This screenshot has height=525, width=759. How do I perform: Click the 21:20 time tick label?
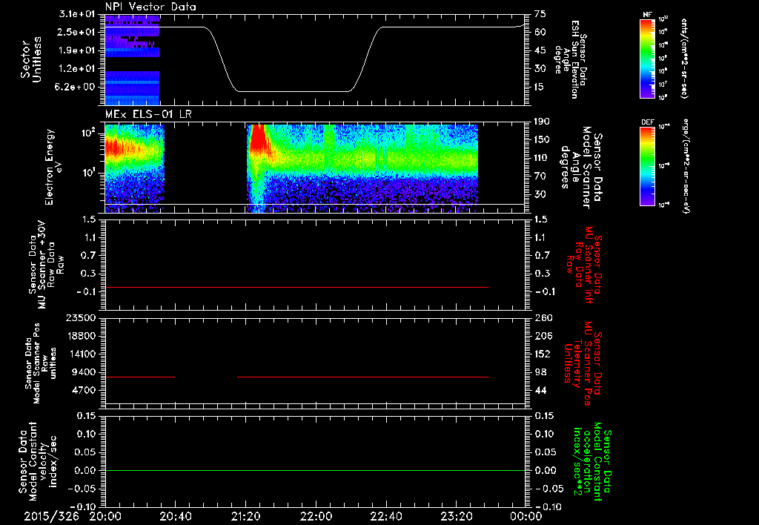pos(245,517)
